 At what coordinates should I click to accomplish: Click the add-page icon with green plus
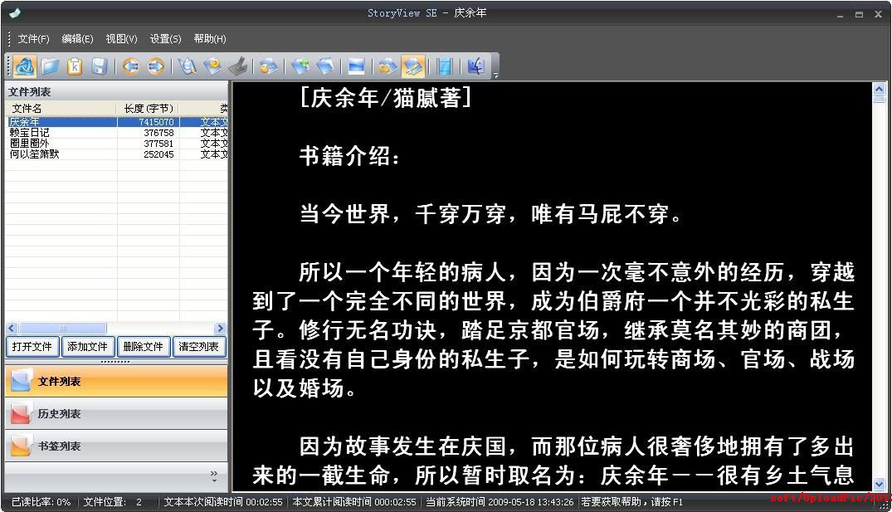300,66
